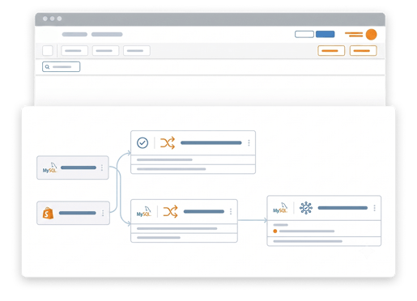417x301 pixels.
Task: Click the third gray toolbar button in the row
Action: pyautogui.click(x=137, y=51)
